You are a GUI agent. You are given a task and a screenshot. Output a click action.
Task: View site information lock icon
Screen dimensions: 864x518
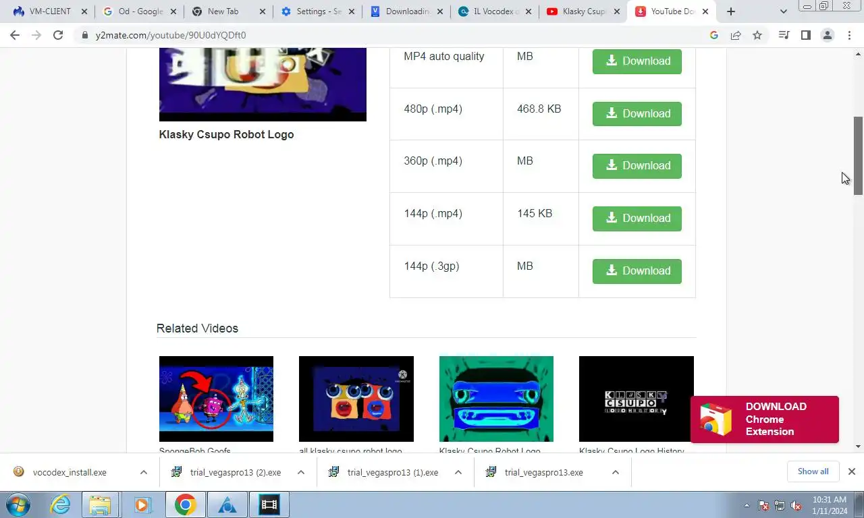coord(85,35)
